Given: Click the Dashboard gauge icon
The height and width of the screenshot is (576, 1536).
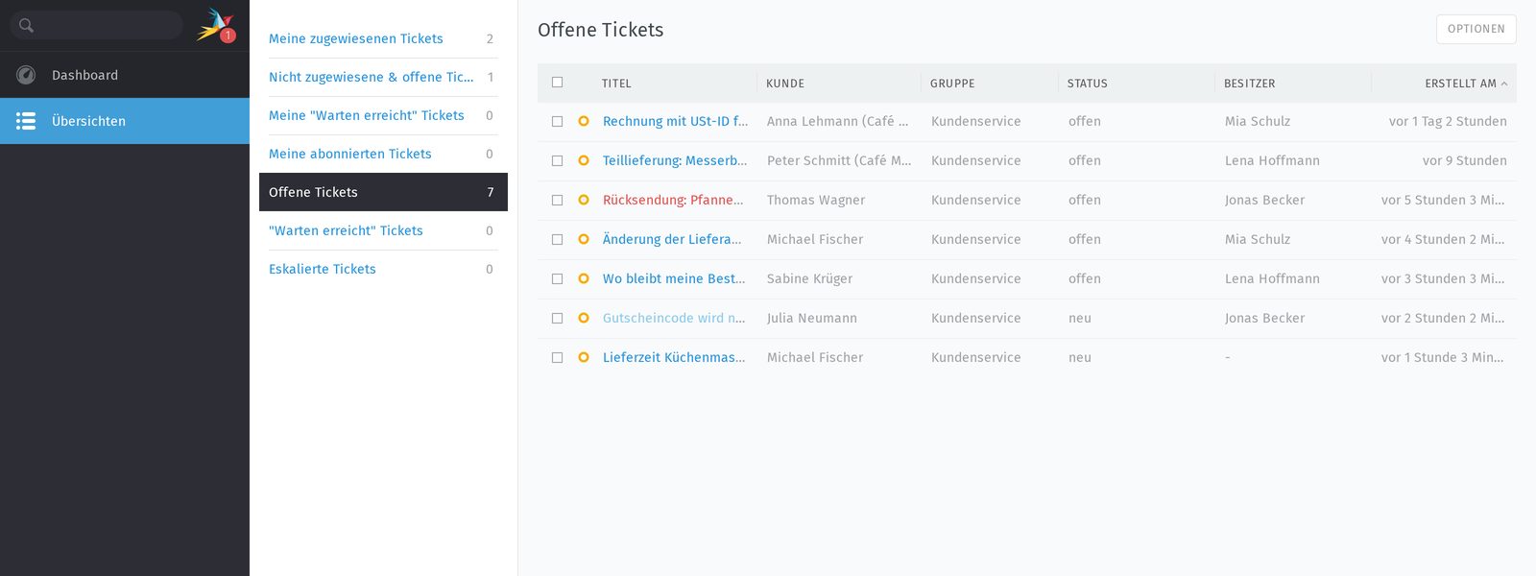Looking at the screenshot, I should tap(26, 75).
